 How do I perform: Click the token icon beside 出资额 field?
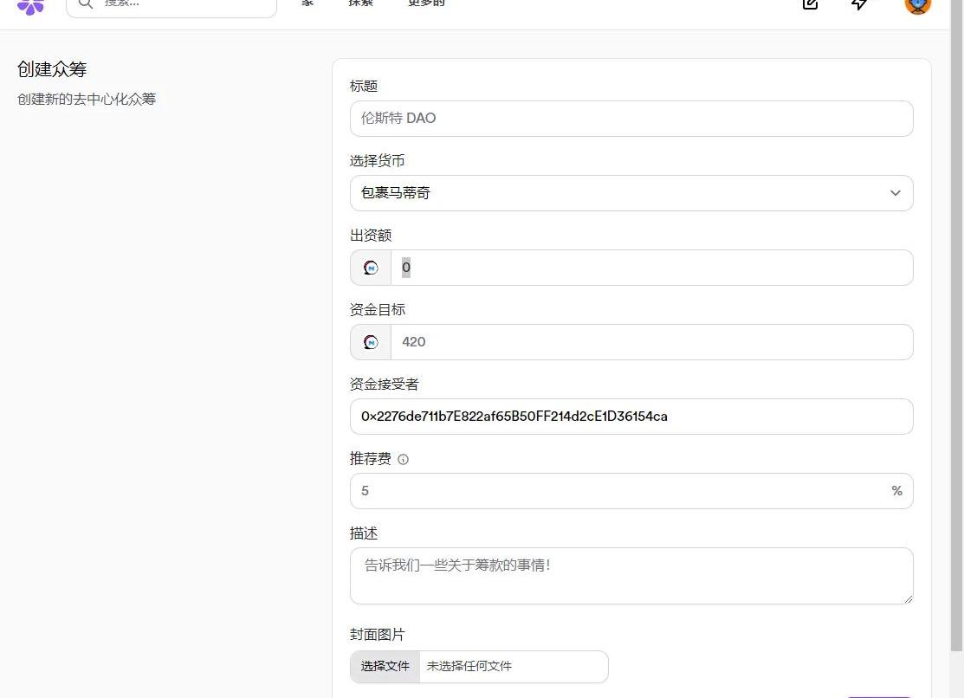[x=371, y=268]
